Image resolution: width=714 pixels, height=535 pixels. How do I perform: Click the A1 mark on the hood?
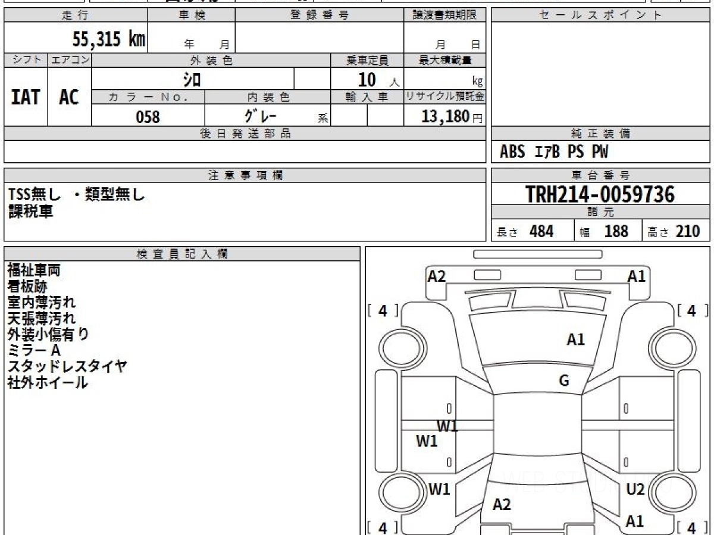(575, 340)
